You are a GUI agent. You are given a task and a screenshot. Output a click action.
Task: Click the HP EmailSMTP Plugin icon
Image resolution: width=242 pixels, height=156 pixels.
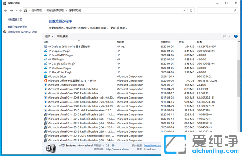(x=46, y=55)
